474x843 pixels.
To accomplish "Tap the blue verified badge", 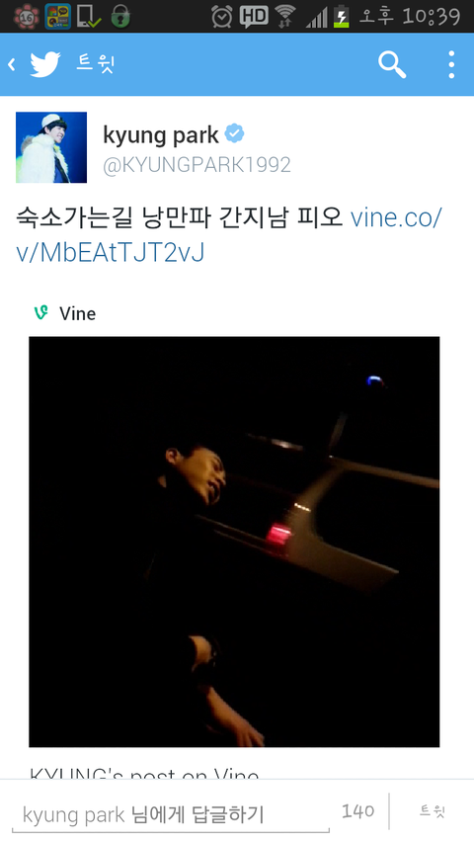I will (x=234, y=133).
